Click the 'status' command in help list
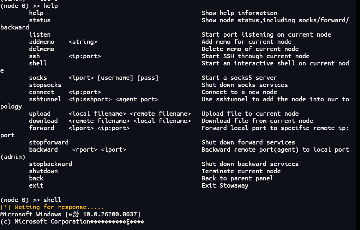Screen dimensions: 360x230 coord(40,20)
